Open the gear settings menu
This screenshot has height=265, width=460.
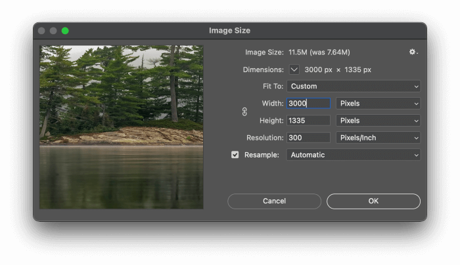tap(413, 52)
